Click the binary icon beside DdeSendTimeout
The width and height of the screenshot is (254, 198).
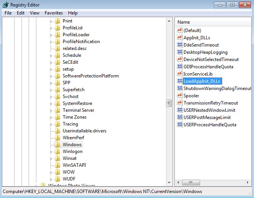tap(180, 45)
